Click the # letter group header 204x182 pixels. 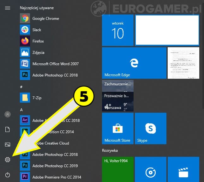(21, 87)
